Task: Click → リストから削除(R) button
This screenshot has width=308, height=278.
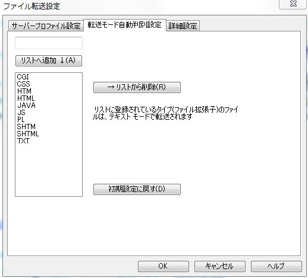Action: [x=137, y=87]
